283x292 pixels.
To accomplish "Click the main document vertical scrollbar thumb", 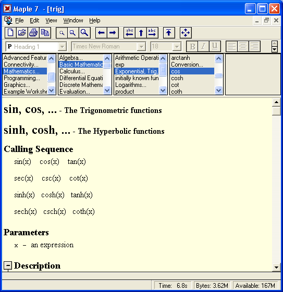I will [x=276, y=111].
